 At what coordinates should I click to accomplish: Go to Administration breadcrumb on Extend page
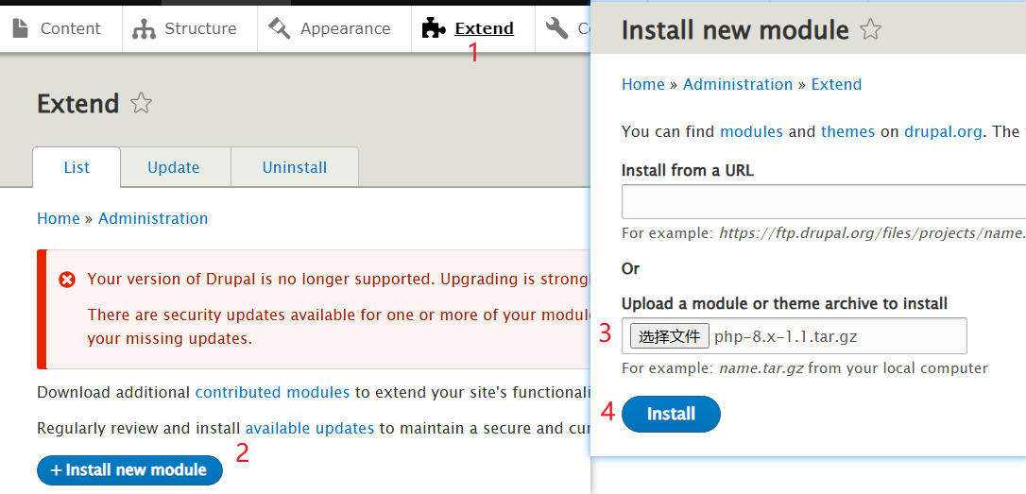(153, 218)
